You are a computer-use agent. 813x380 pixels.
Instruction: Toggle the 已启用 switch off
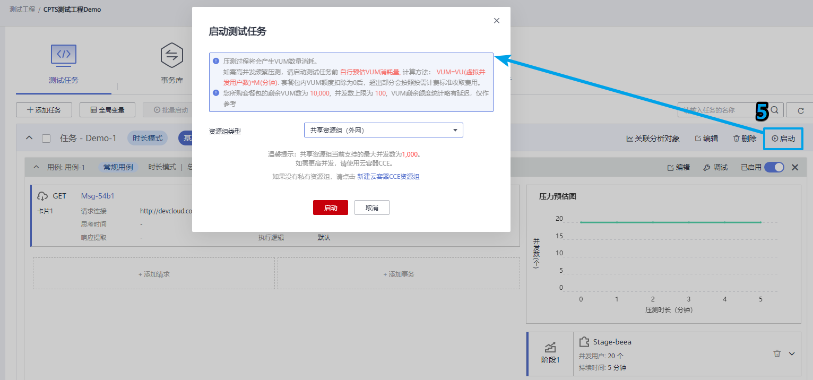(x=774, y=167)
